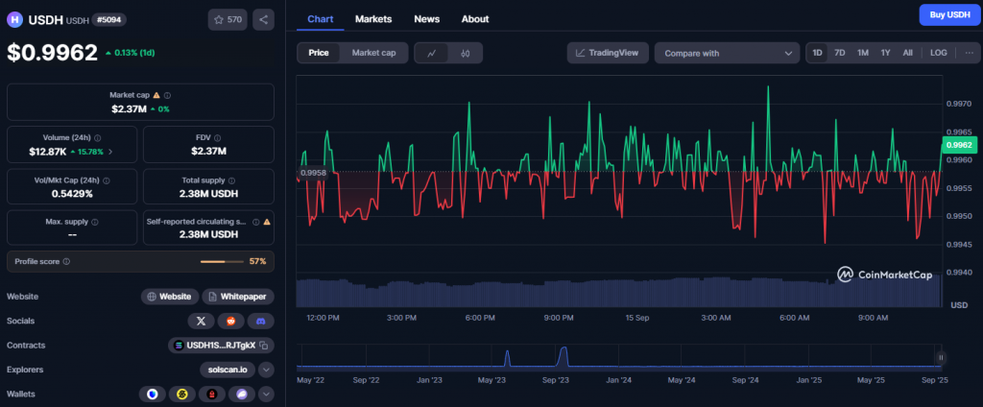Open the project Website link
The image size is (983, 407).
tap(170, 297)
